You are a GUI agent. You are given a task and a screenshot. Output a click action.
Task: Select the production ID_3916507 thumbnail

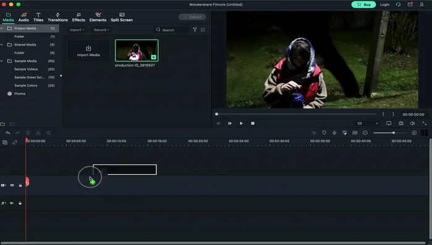tap(137, 51)
